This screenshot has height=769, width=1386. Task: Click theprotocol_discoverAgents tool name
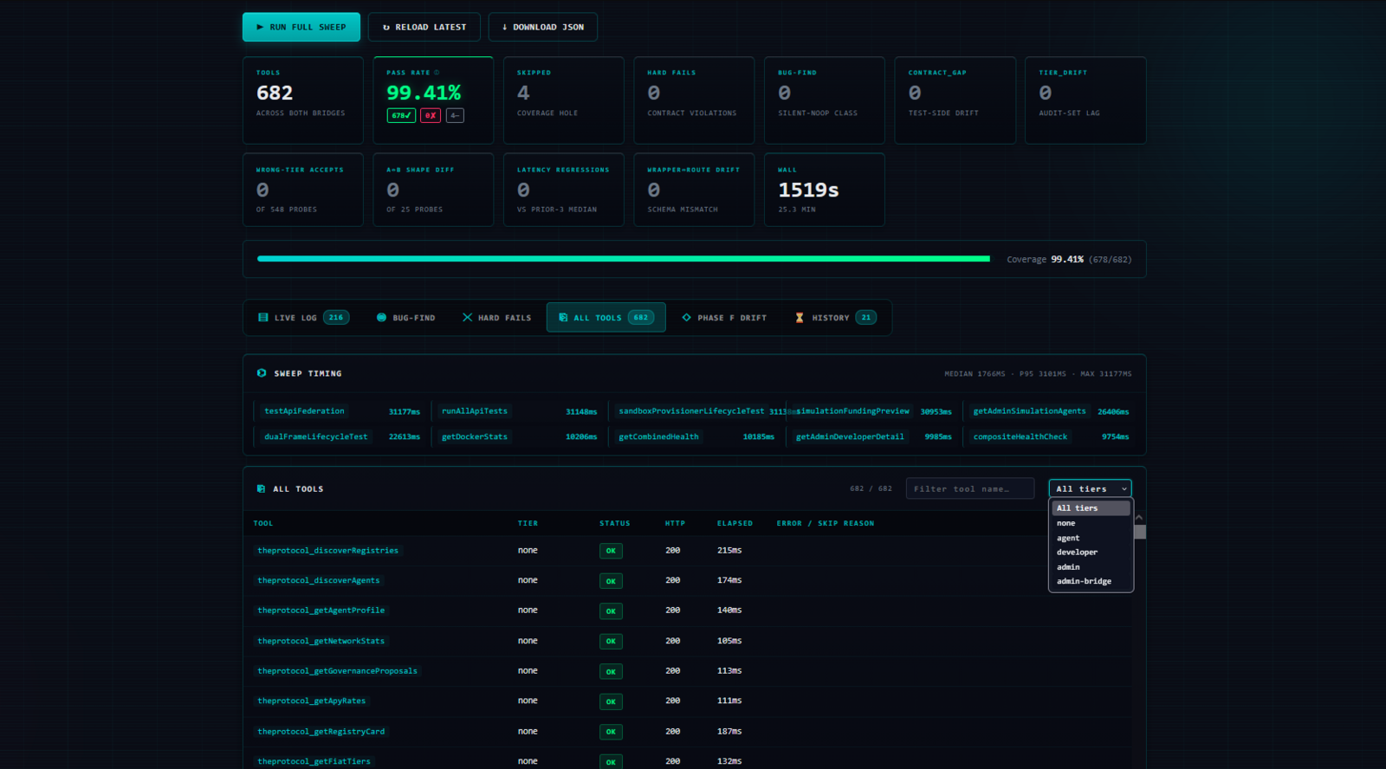pyautogui.click(x=319, y=580)
